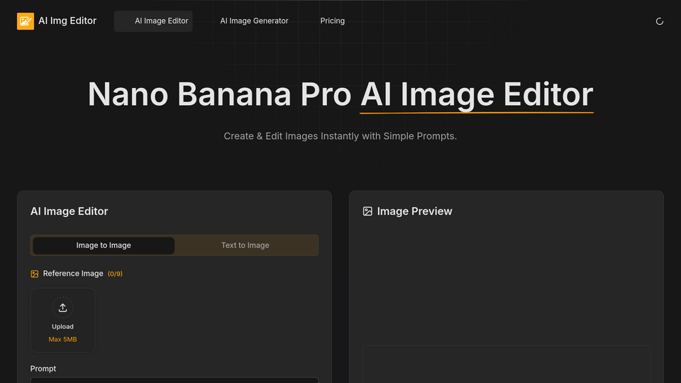Click the Prompt input field
The height and width of the screenshot is (383, 681).
point(175,380)
